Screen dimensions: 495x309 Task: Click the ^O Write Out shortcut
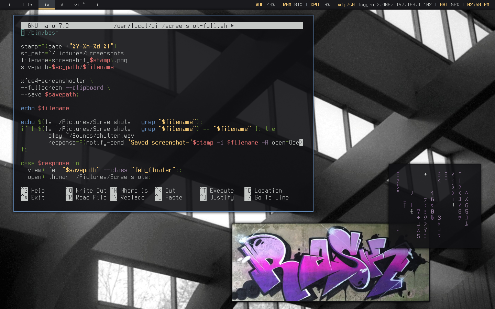pos(86,191)
